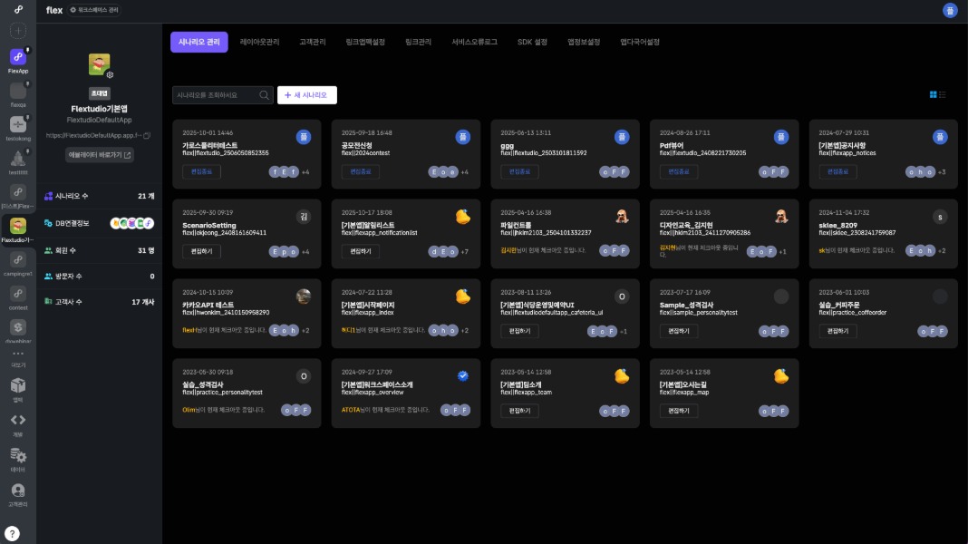Switch to grid view layout

point(933,94)
